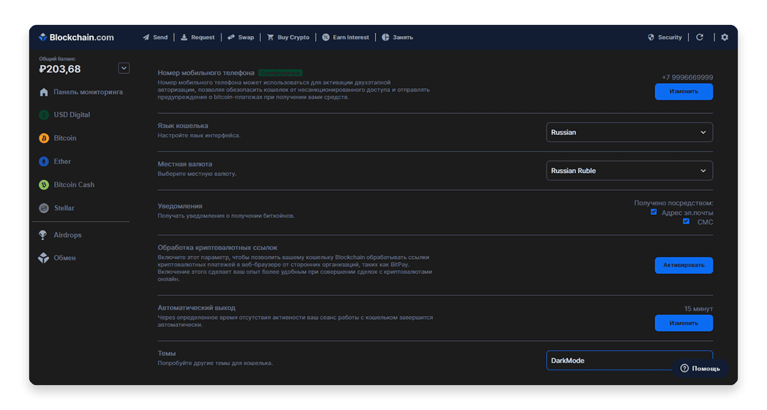Open the Send menu item
The height and width of the screenshot is (410, 767).
click(155, 37)
